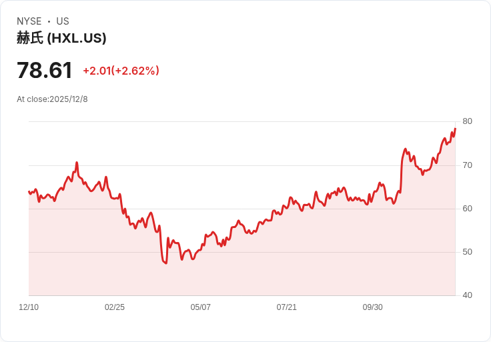This screenshot has height=342, width=491.
Task: Click the January peak above 70
Action: (x=77, y=163)
